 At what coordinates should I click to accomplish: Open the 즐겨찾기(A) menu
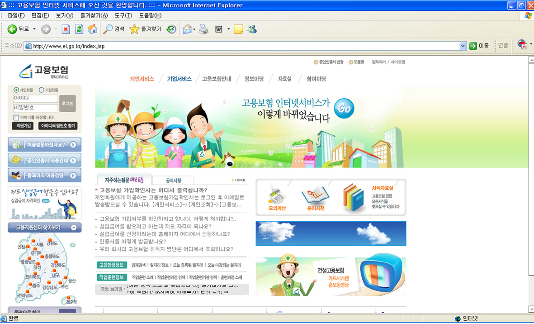[94, 15]
